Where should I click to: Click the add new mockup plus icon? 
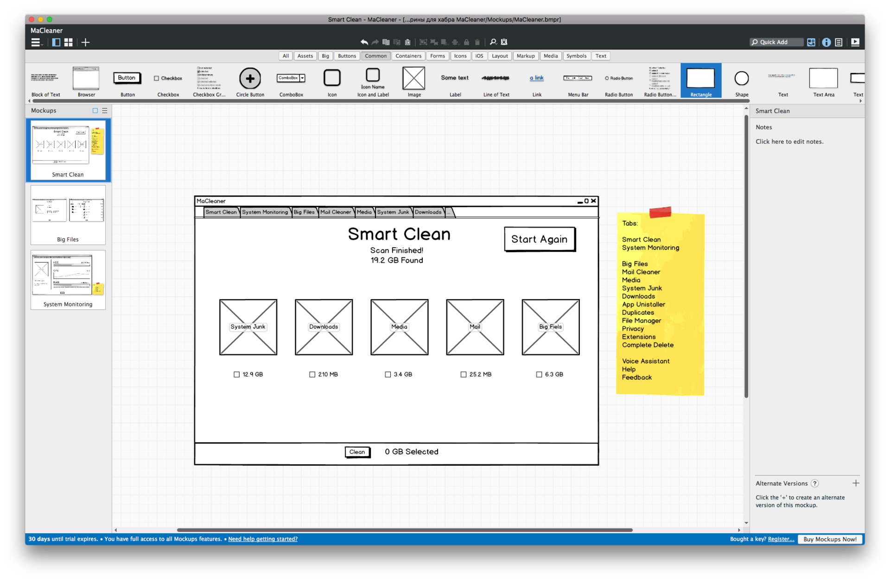pyautogui.click(x=85, y=42)
